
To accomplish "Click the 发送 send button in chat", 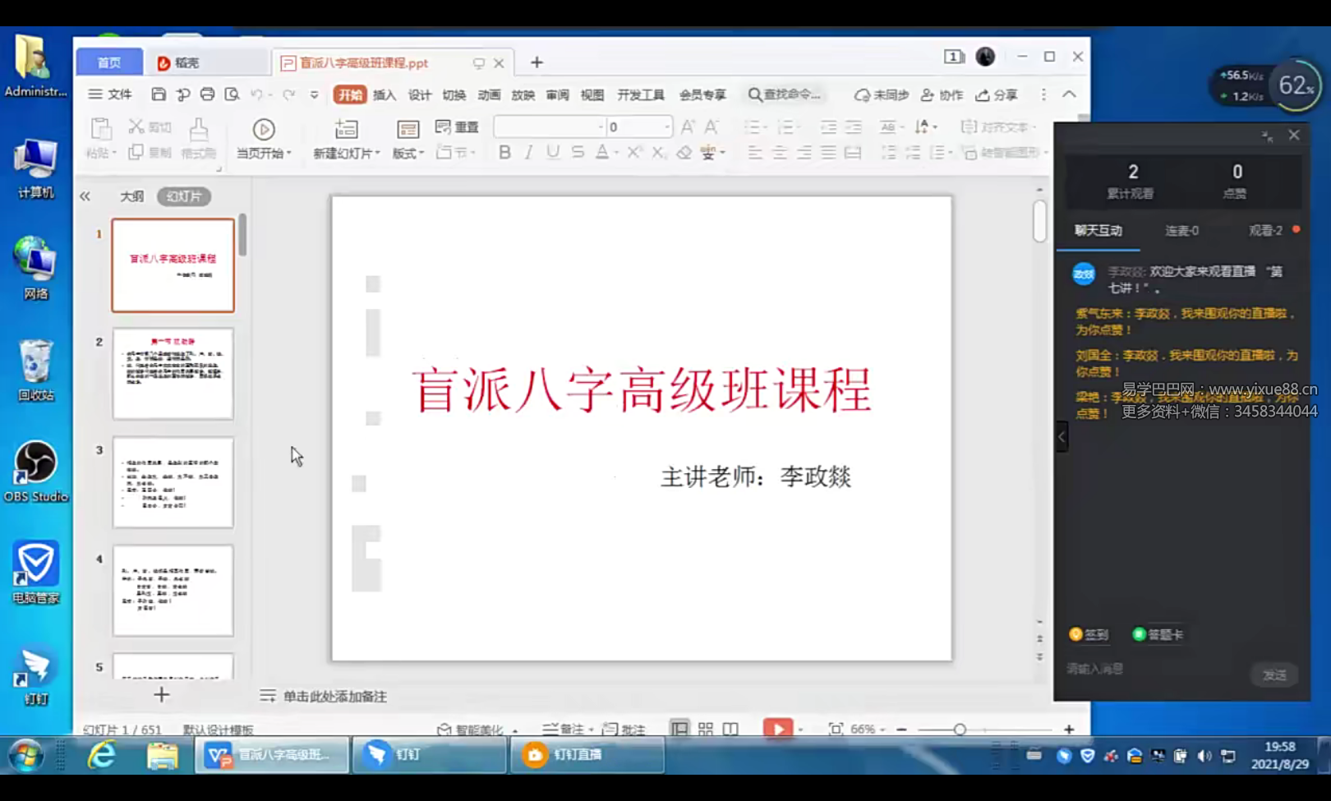I will coord(1274,674).
